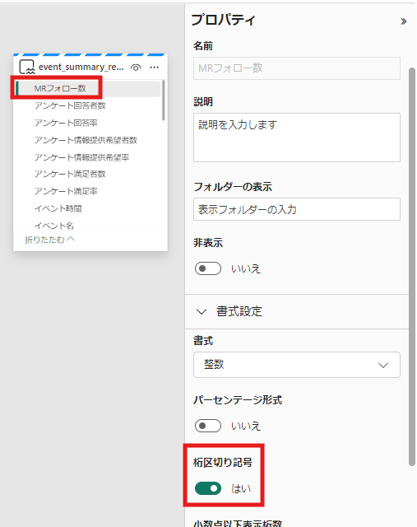Click the table card field list scrollbar
Screen dimensions: 417x527
coord(164,100)
